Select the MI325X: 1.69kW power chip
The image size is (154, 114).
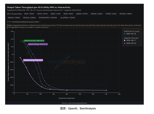[x=14, y=18]
